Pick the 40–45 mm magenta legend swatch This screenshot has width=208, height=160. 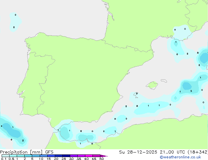(x=89, y=156)
